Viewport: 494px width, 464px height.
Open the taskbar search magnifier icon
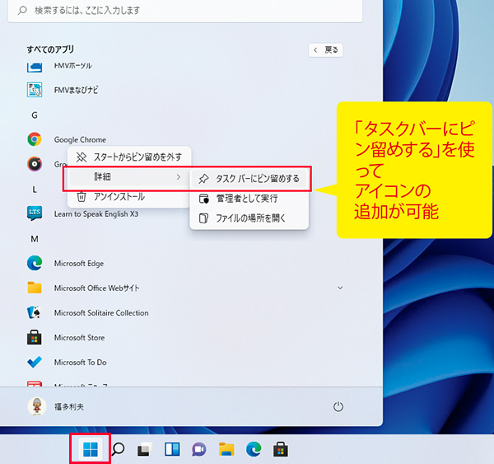118,449
